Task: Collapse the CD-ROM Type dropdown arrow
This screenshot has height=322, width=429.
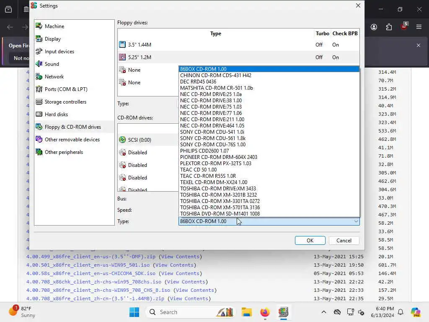Action: 356,221
